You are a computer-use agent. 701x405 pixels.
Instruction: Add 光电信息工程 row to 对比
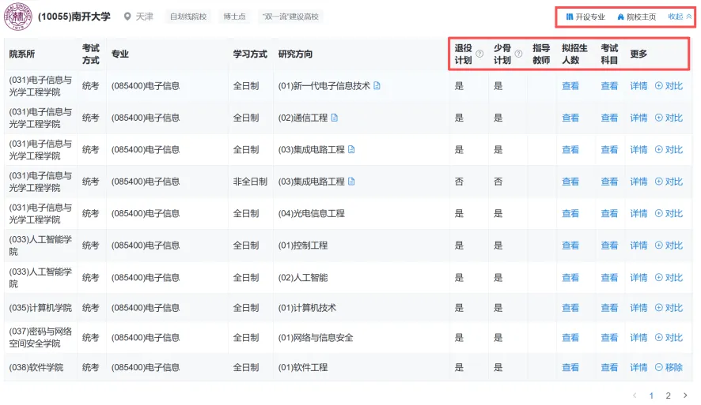pyautogui.click(x=669, y=213)
